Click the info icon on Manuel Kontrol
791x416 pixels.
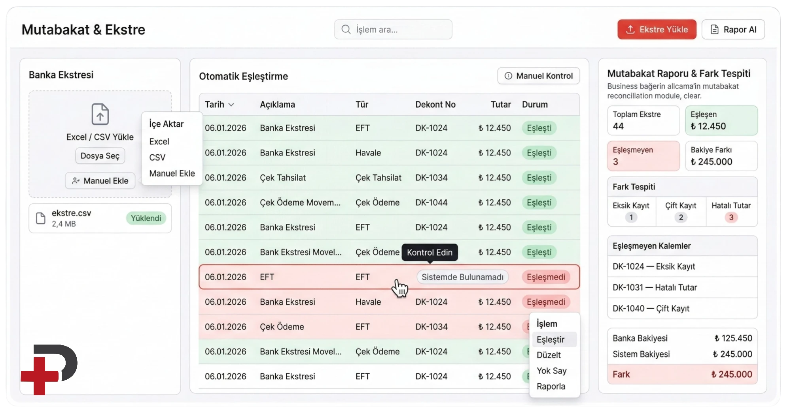point(508,76)
